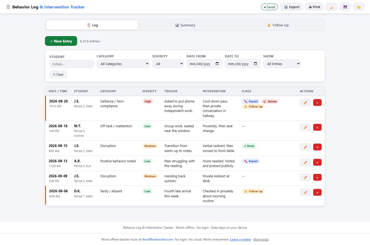Open Date From calendar picker icon
The width and height of the screenshot is (370, 245).
point(217,64)
